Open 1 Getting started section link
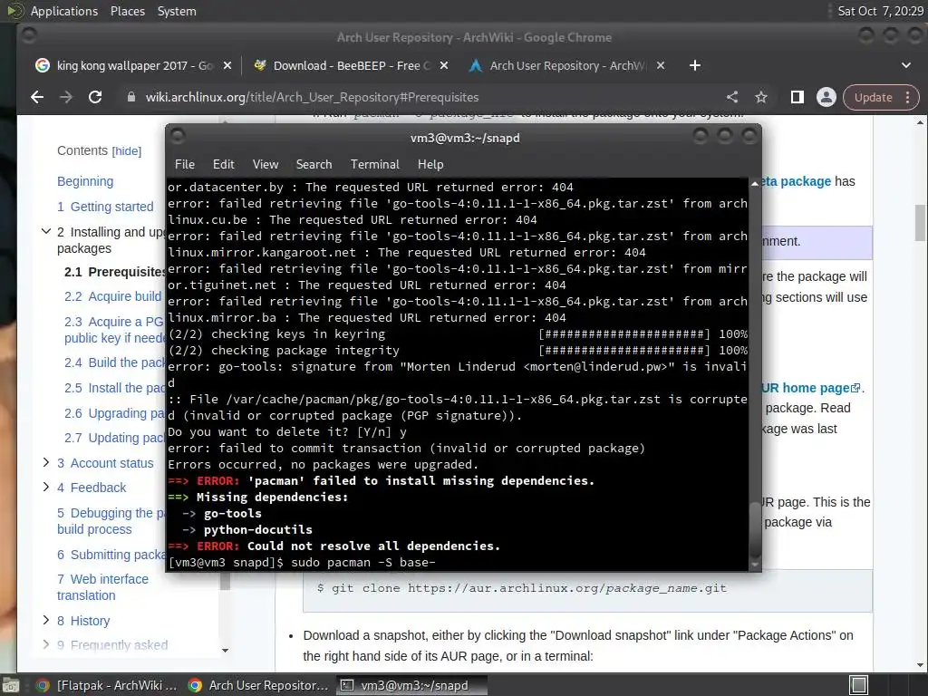 click(x=105, y=207)
